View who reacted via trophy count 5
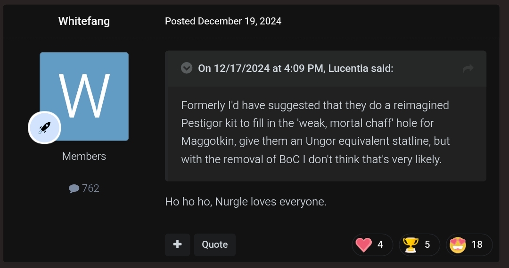This screenshot has width=509, height=268. [x=427, y=244]
